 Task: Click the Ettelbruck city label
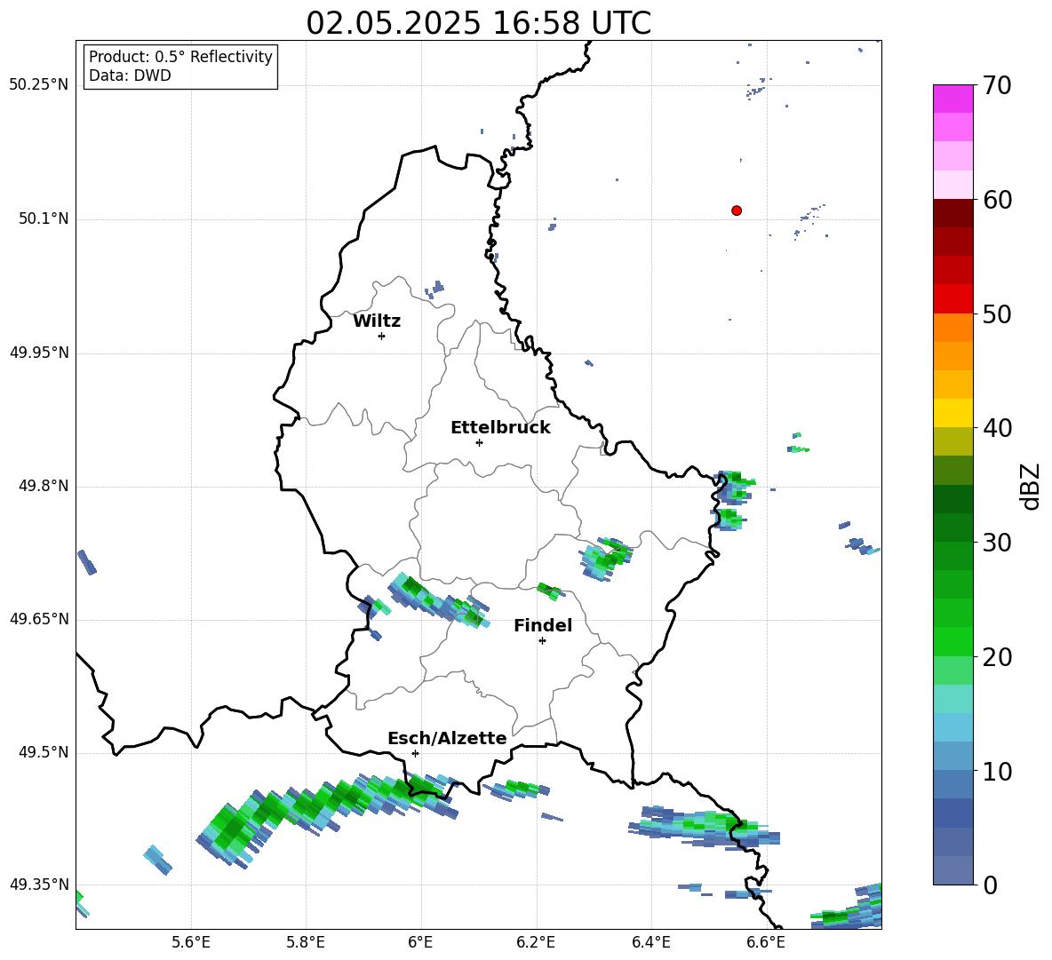coord(500,428)
